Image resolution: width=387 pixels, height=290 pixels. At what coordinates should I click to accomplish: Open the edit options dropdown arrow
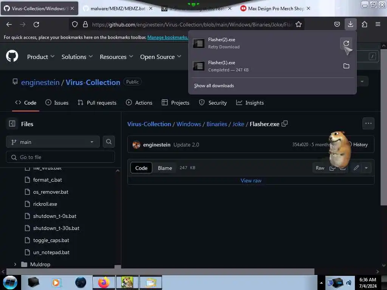(x=366, y=168)
